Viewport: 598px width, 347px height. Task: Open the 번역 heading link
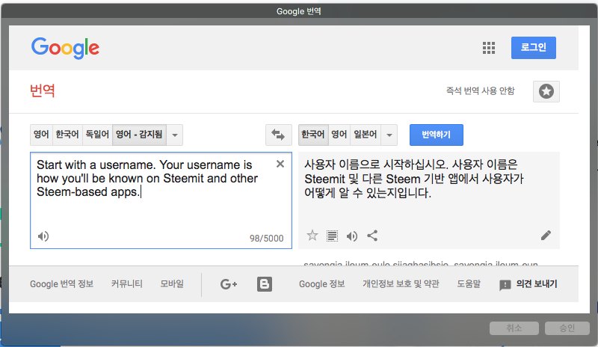point(43,90)
